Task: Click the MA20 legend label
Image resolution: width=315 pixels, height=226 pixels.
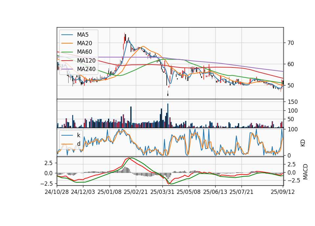Action: pyautogui.click(x=84, y=43)
